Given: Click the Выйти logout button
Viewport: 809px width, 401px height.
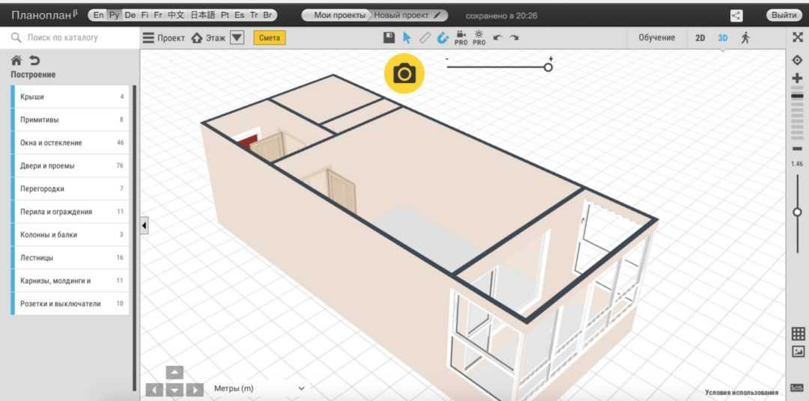Looking at the screenshot, I should (784, 16).
